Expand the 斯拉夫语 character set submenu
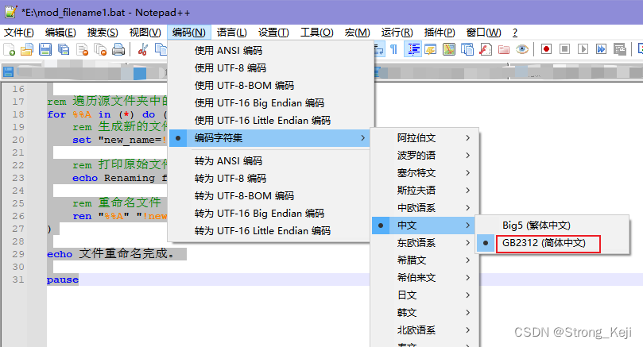The image size is (643, 347). (x=424, y=191)
